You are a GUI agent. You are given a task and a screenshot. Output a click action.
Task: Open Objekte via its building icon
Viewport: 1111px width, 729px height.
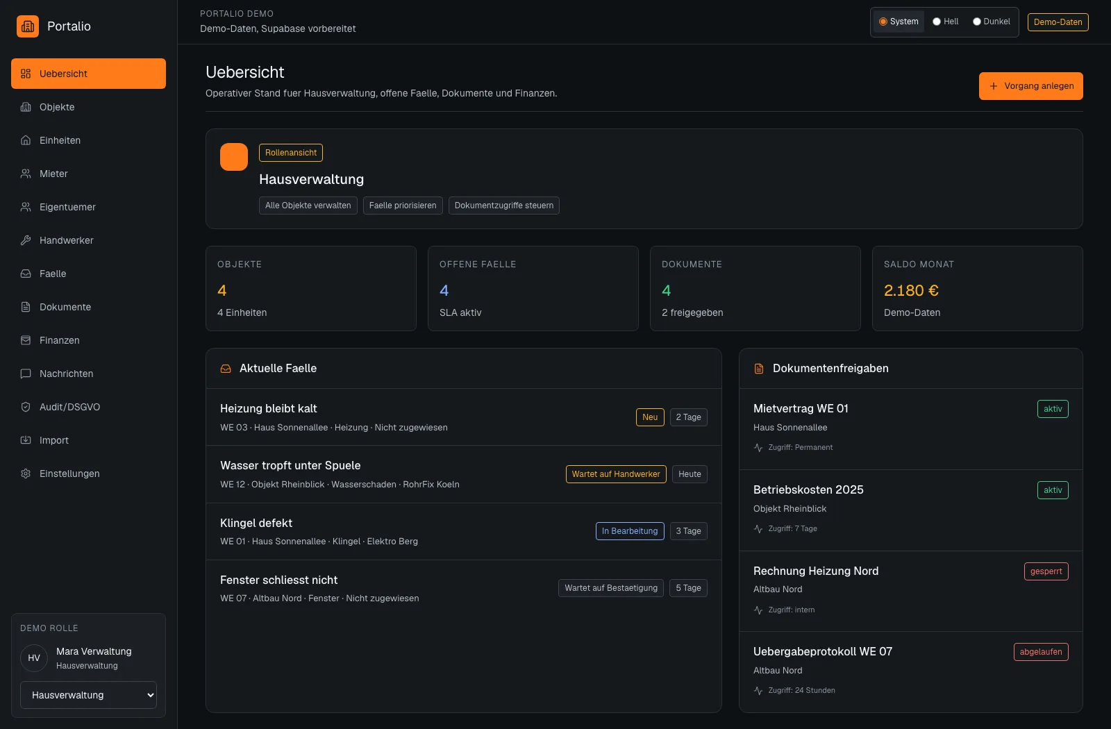point(26,107)
